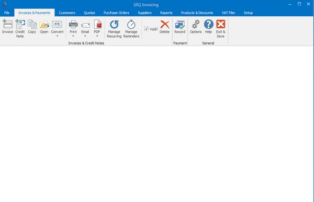Go to the Purchase Orders tab
This screenshot has height=202, width=314.
pyautogui.click(x=116, y=13)
